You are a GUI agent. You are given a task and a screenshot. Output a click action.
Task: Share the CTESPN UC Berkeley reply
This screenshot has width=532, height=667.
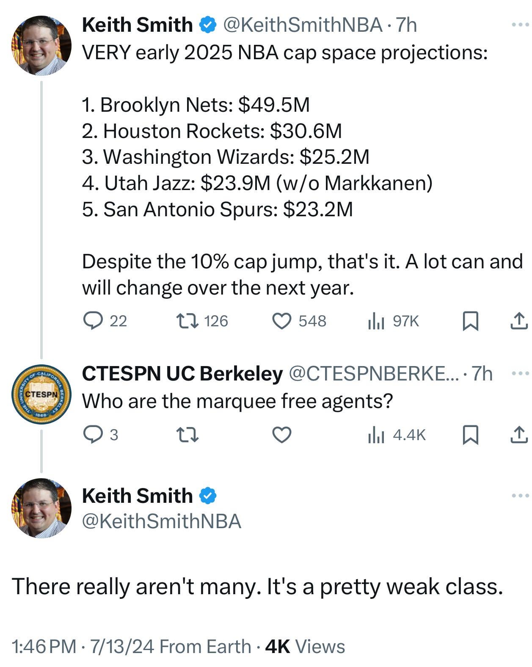tap(518, 435)
